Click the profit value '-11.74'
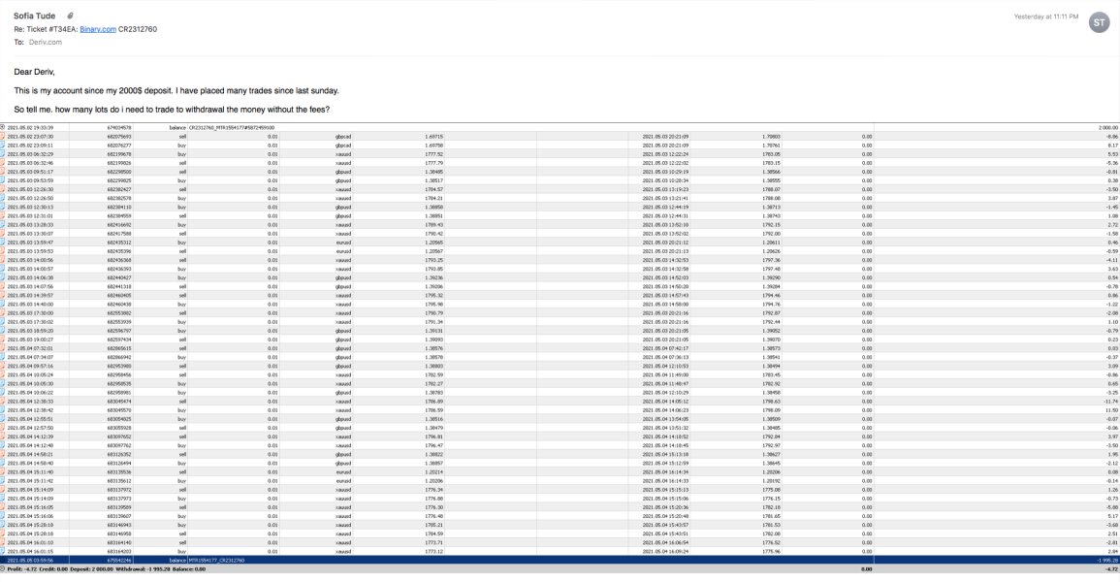Viewport: 1120px width, 582px height. (1111, 402)
